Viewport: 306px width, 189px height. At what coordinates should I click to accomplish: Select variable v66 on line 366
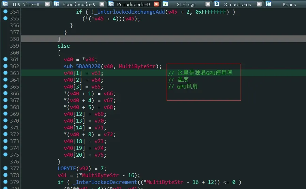[108, 94]
